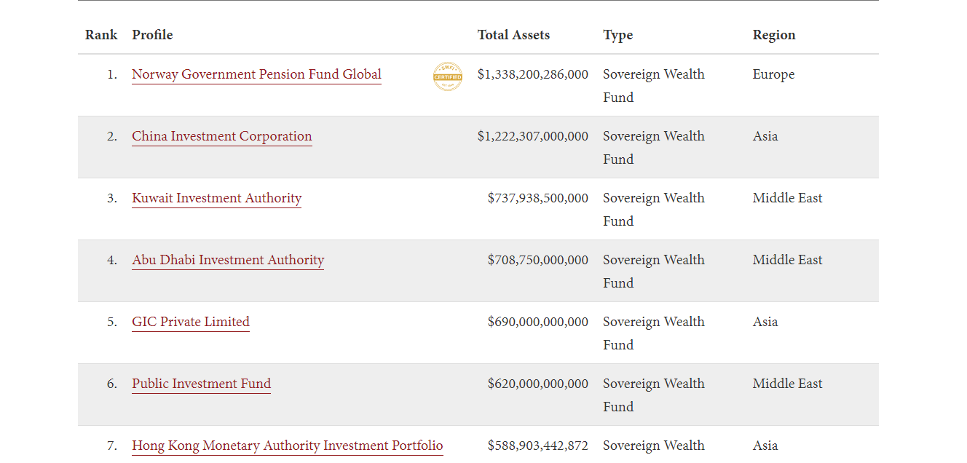The height and width of the screenshot is (463, 967).
Task: Click the Profile column header
Action: coord(152,35)
